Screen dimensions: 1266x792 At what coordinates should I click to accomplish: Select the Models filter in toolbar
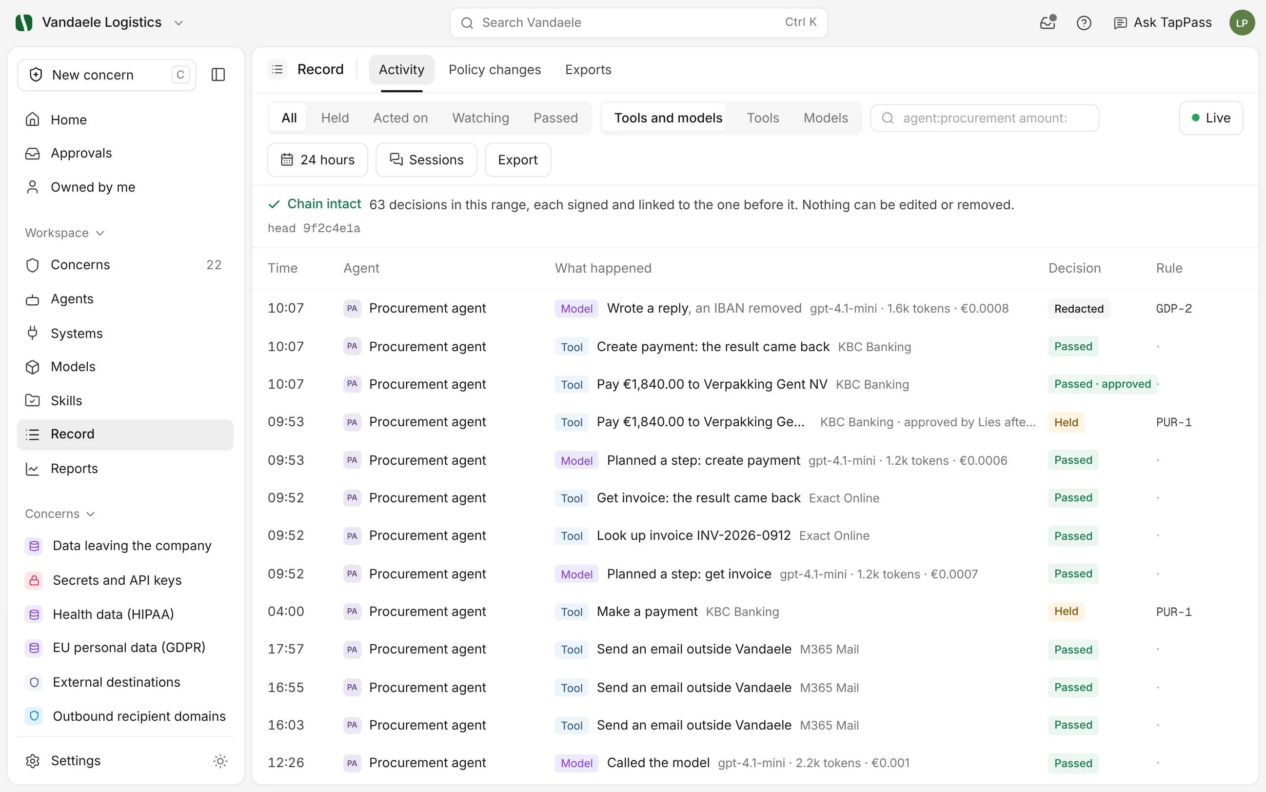click(x=826, y=118)
